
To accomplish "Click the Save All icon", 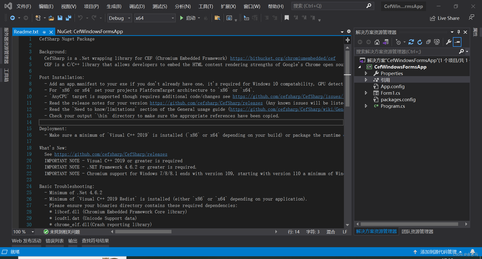I will pyautogui.click(x=69, y=18).
